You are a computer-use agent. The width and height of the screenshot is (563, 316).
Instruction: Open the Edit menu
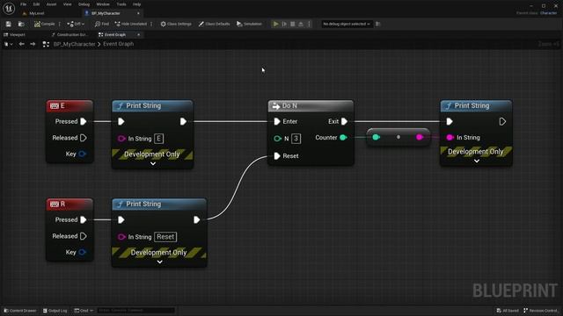pos(36,4)
